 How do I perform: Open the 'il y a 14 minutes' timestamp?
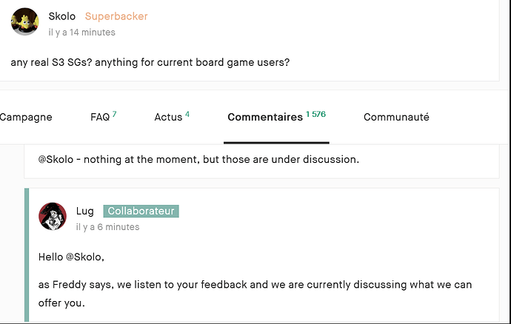tap(81, 33)
